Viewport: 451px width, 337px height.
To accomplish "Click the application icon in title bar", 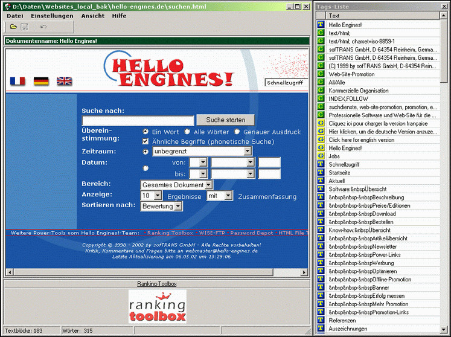I will click(8, 6).
